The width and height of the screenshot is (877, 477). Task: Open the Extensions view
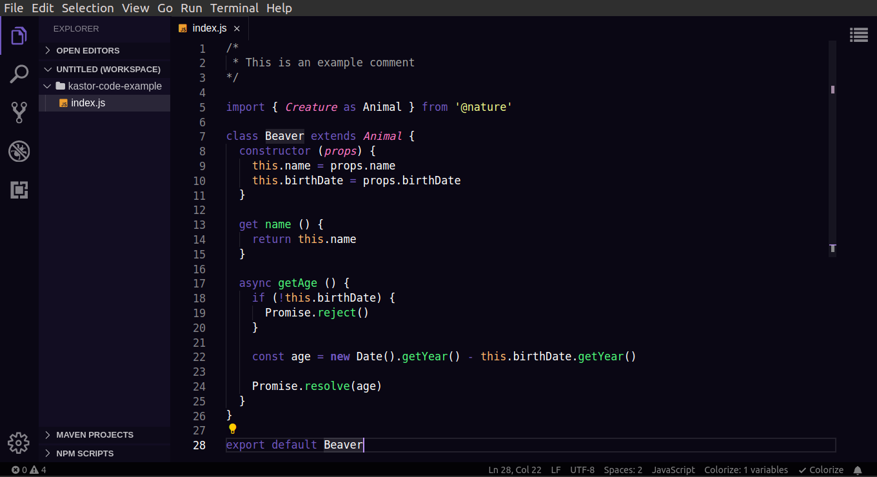coord(19,190)
